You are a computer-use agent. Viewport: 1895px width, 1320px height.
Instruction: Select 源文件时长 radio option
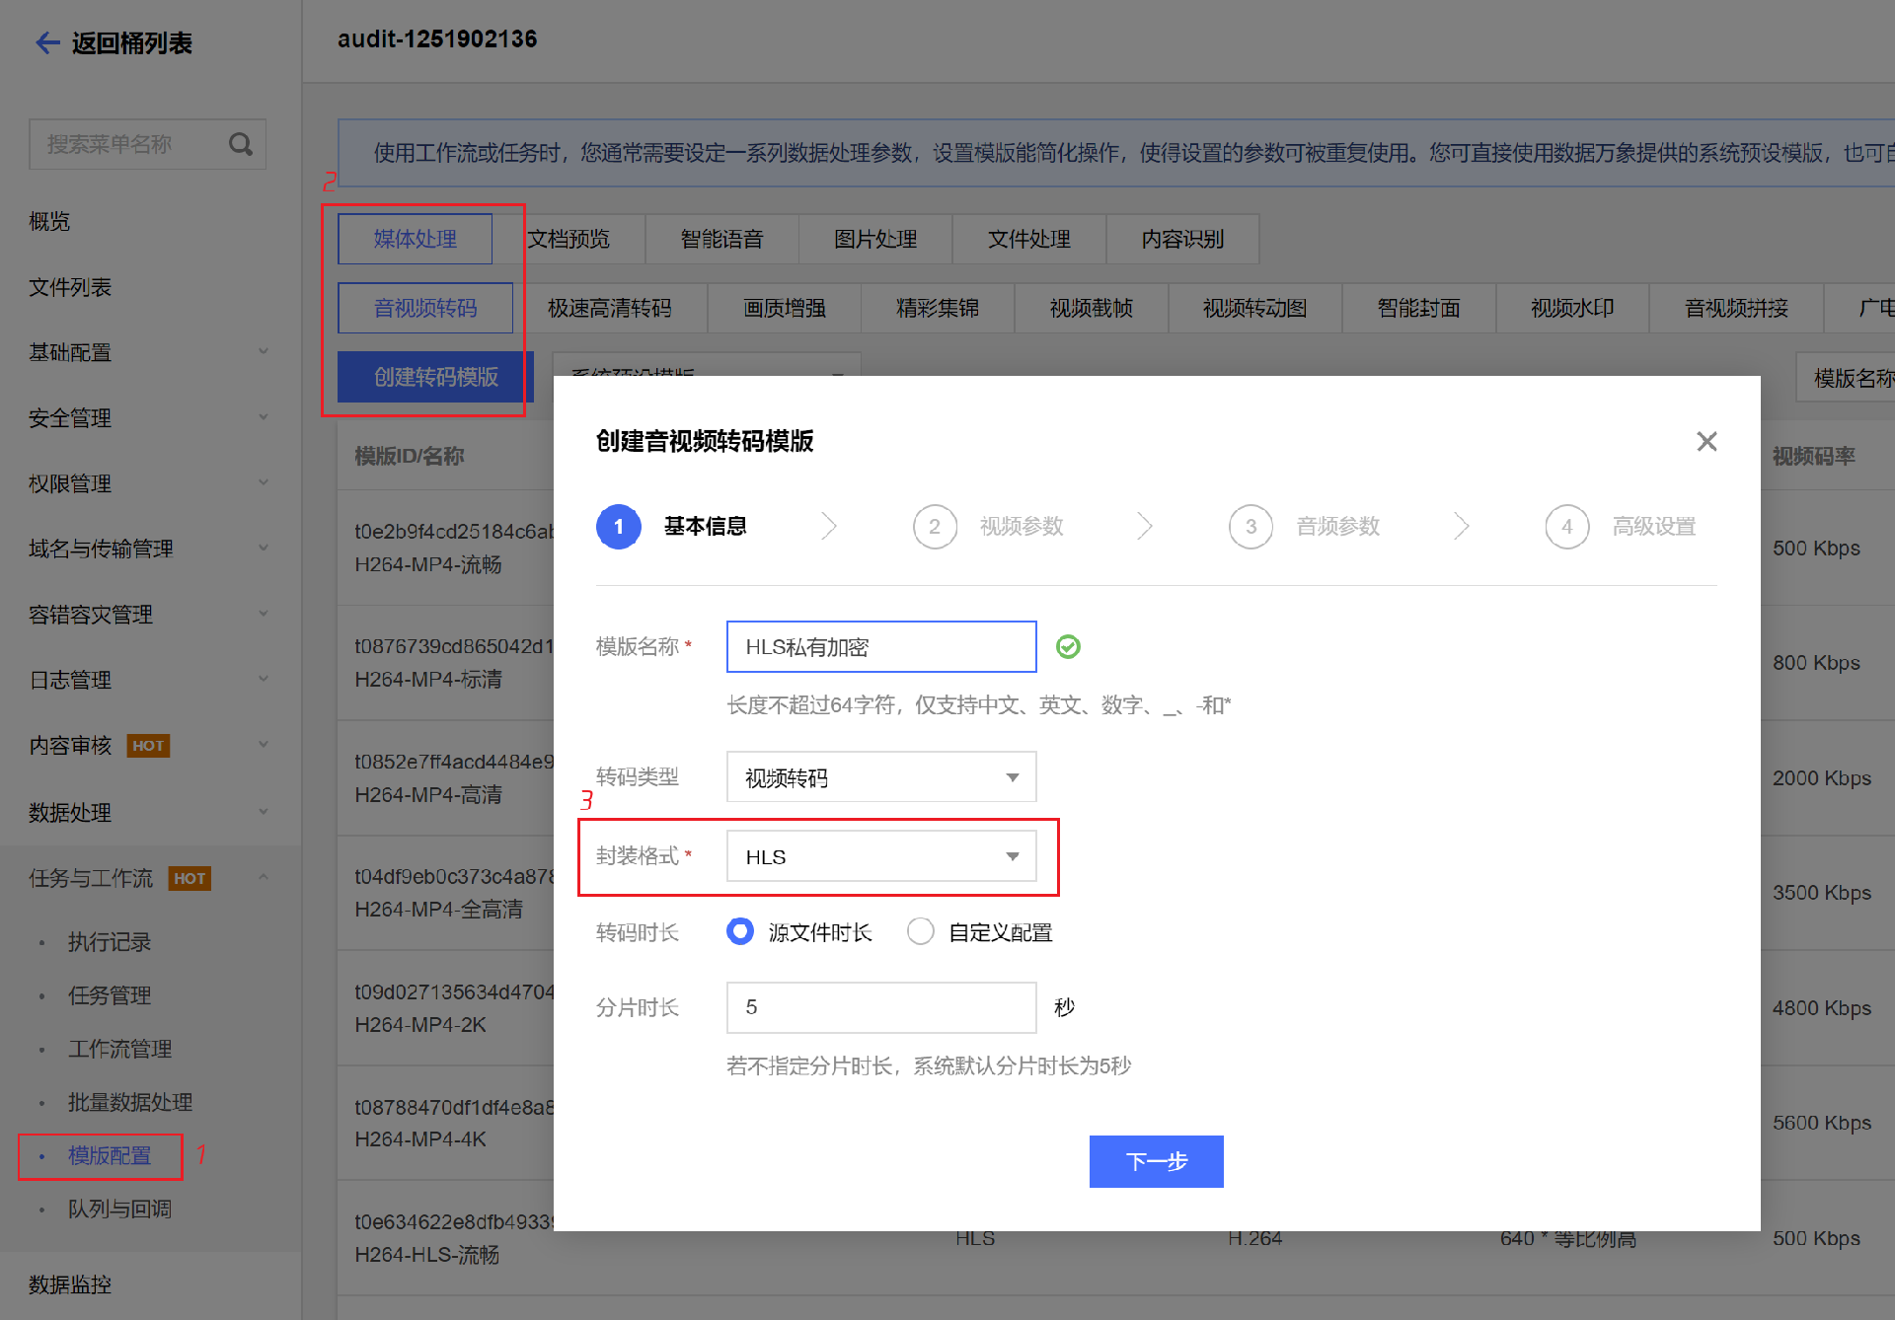[x=740, y=931]
